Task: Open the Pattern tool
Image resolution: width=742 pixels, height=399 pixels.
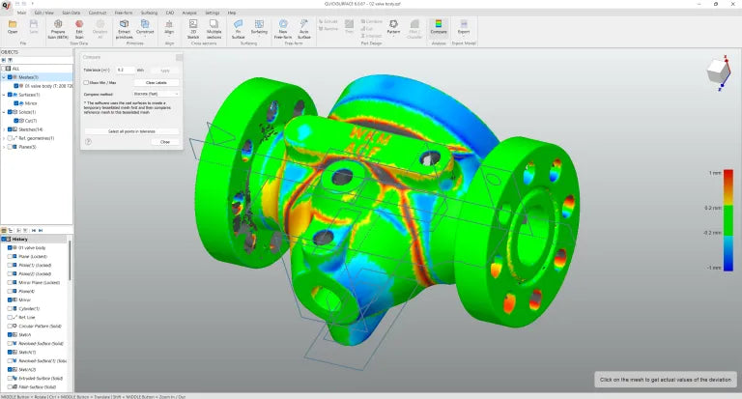Action: 393,26
